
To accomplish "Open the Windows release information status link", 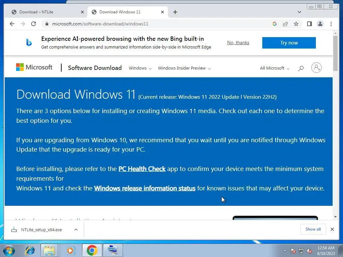I will (145, 188).
